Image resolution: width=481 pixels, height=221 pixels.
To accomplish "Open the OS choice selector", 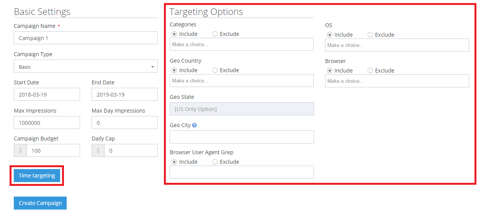I will [397, 45].
